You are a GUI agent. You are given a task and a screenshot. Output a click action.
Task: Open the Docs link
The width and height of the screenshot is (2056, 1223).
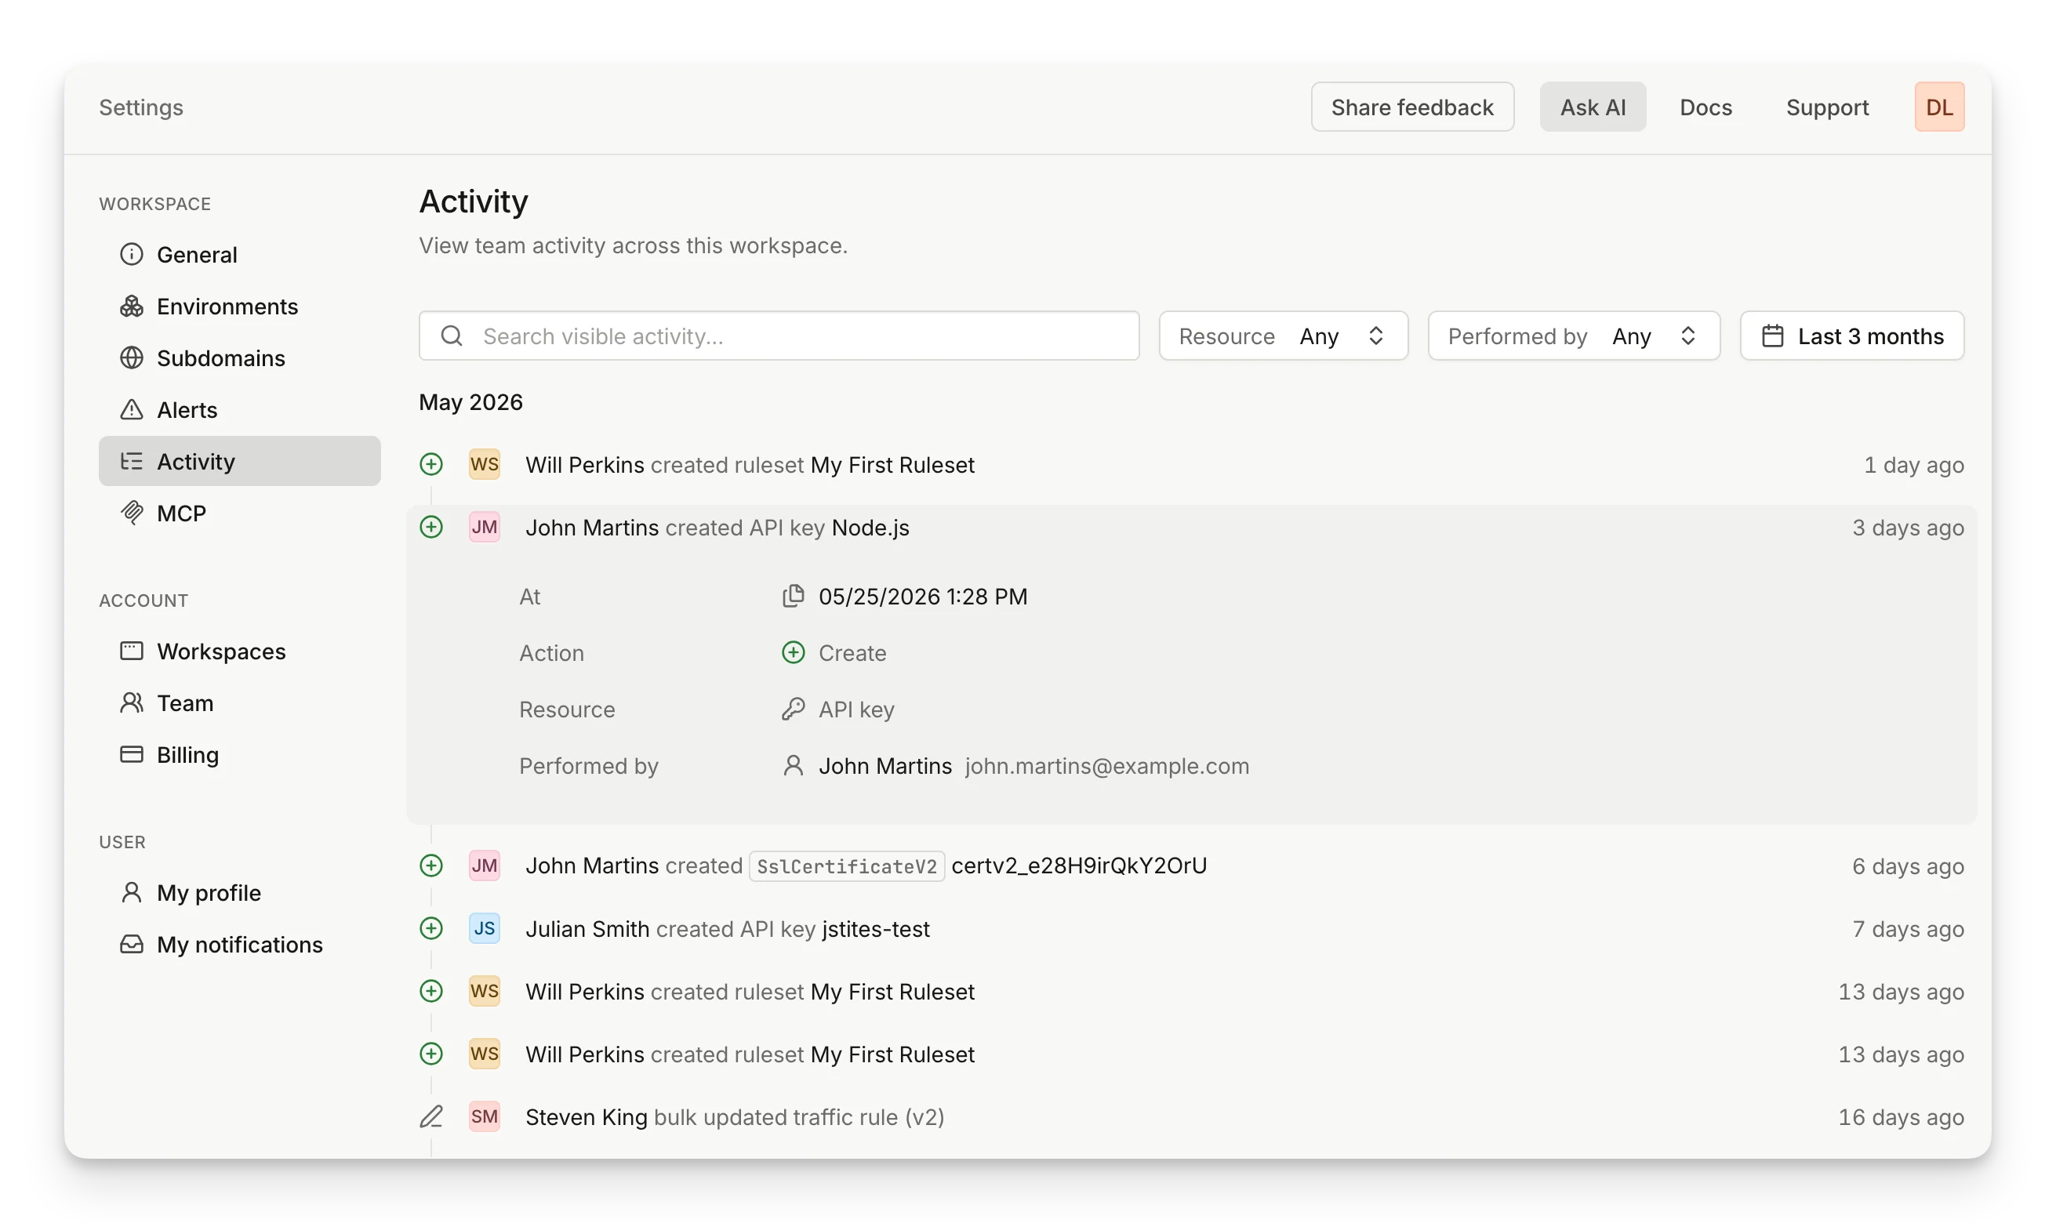[x=1705, y=107]
